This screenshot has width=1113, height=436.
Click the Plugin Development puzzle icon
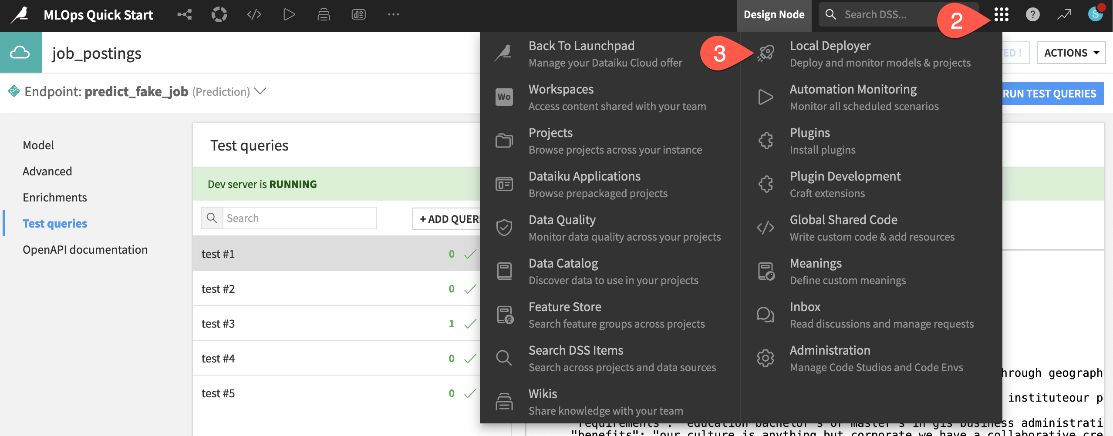click(x=766, y=184)
